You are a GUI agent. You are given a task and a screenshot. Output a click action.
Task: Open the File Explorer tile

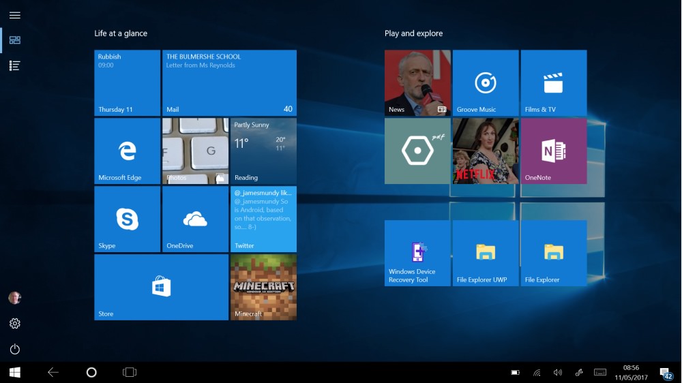point(554,253)
